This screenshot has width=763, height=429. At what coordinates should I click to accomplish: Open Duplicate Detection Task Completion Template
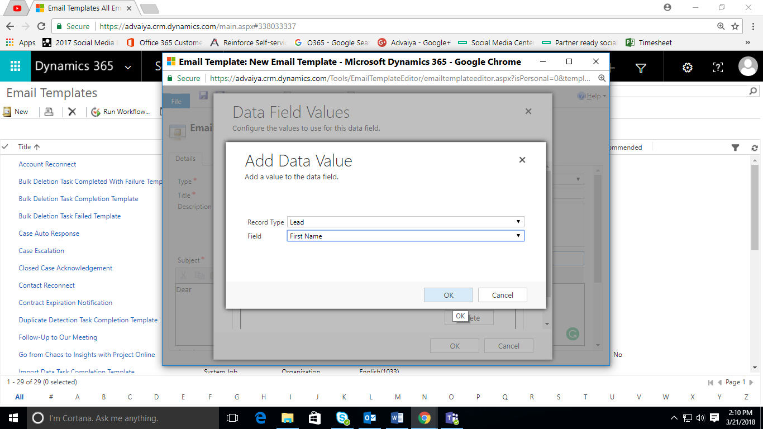click(88, 320)
